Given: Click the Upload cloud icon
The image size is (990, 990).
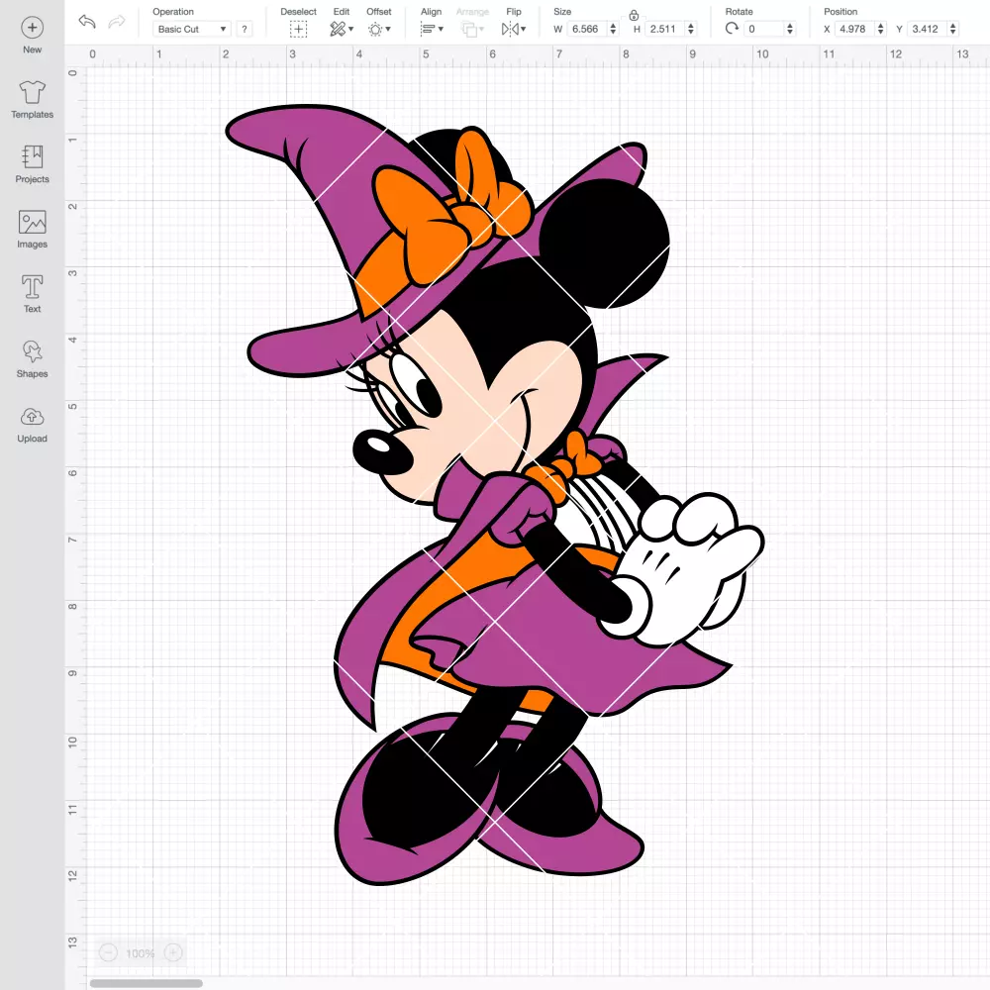Looking at the screenshot, I should [x=33, y=417].
